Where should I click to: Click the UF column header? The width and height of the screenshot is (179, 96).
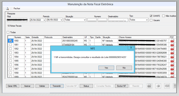(x=86, y=37)
